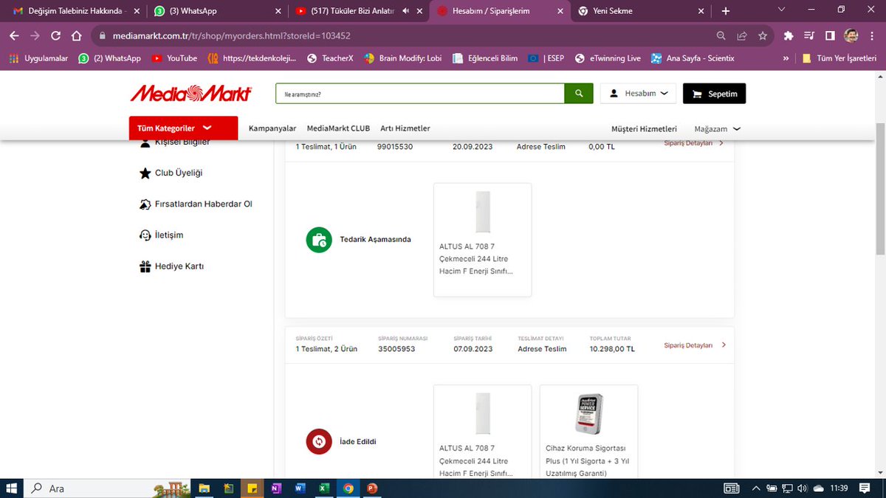886x498 pixels.
Task: Open the TeacherX bookmark
Action: click(330, 58)
